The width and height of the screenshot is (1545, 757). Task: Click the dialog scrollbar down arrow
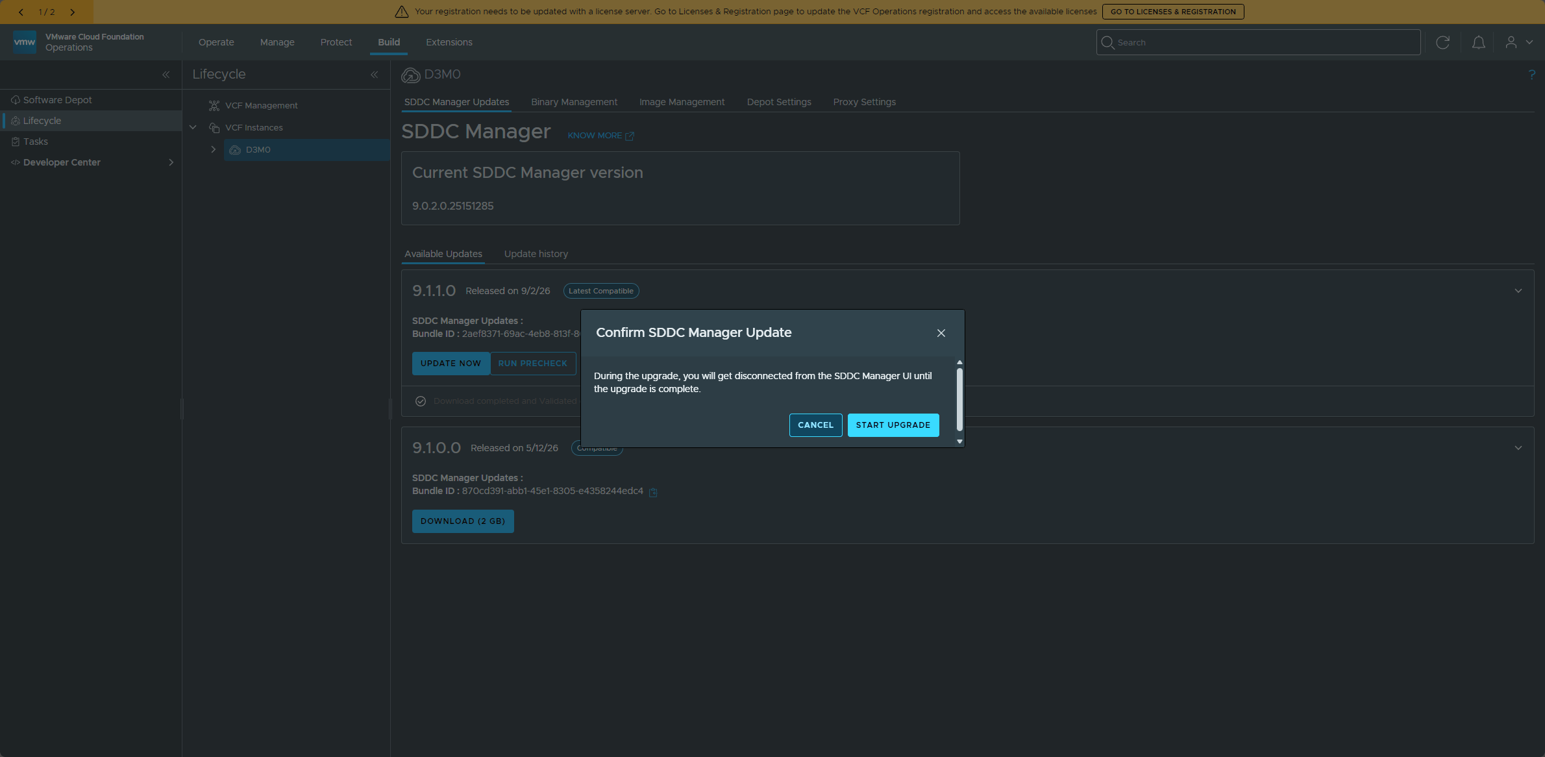coord(959,441)
